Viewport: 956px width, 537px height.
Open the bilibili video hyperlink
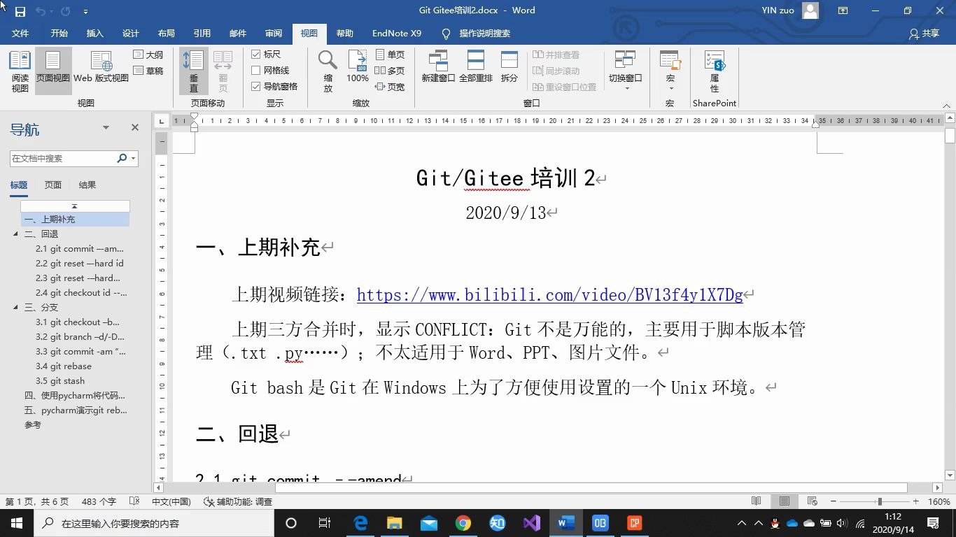coord(549,295)
